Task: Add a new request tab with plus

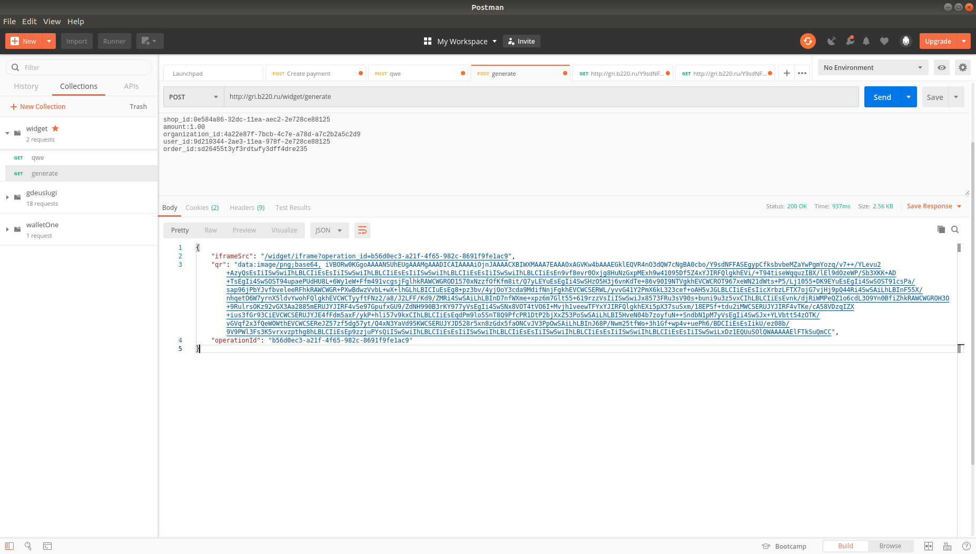Action: (x=786, y=73)
